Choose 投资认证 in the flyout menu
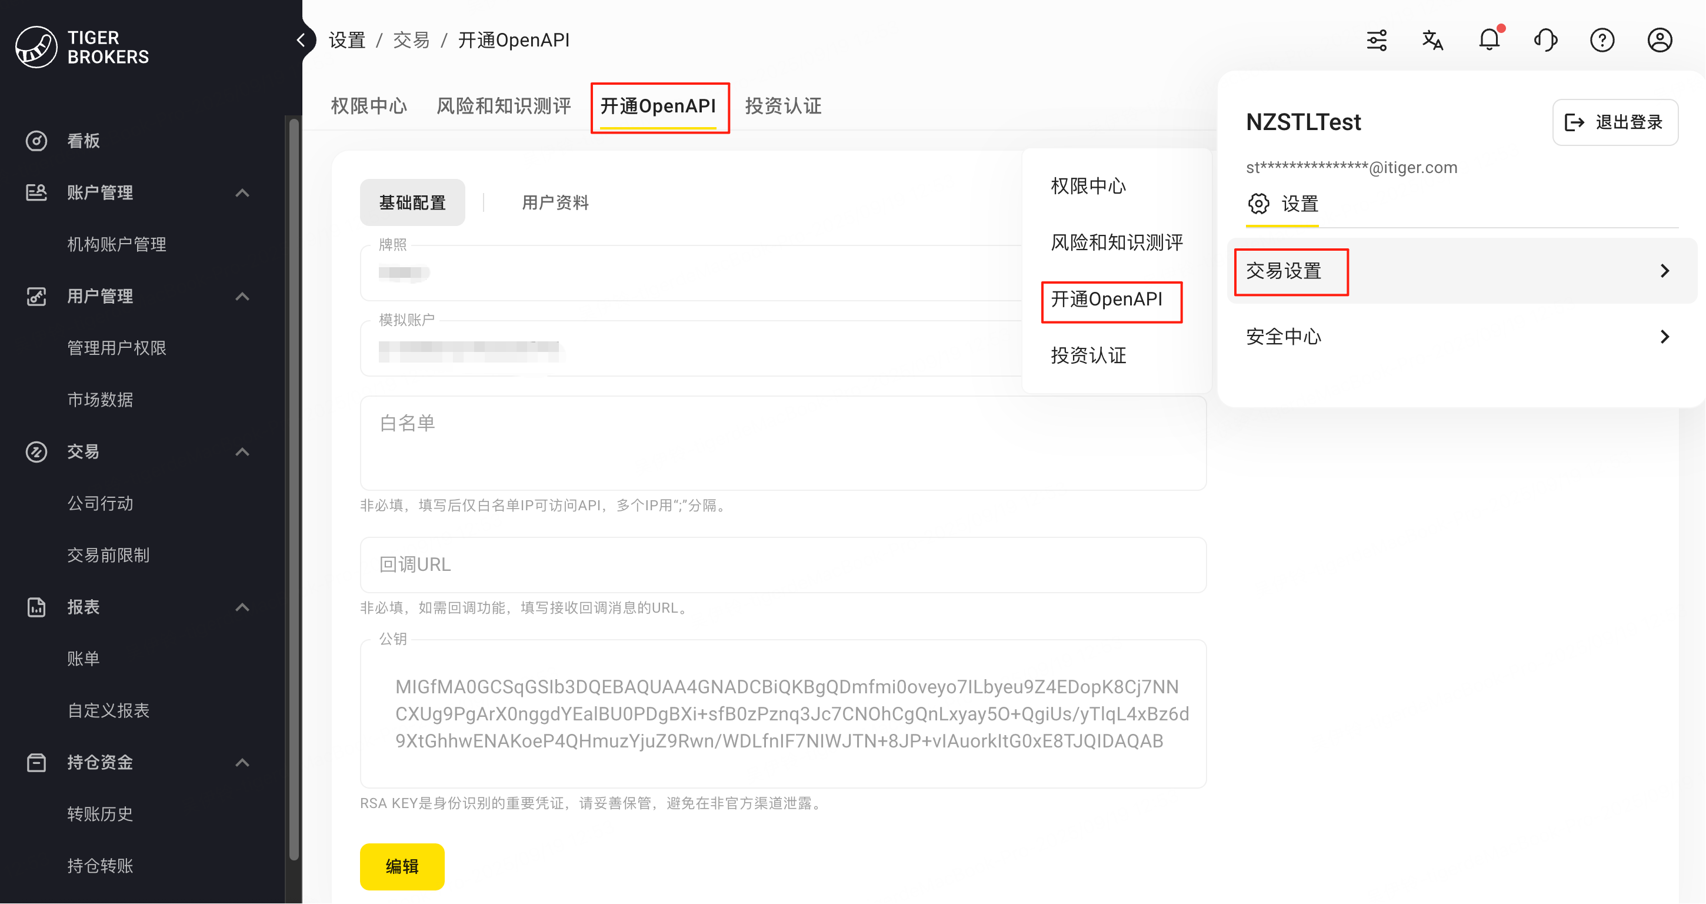This screenshot has height=904, width=1706. (1088, 356)
